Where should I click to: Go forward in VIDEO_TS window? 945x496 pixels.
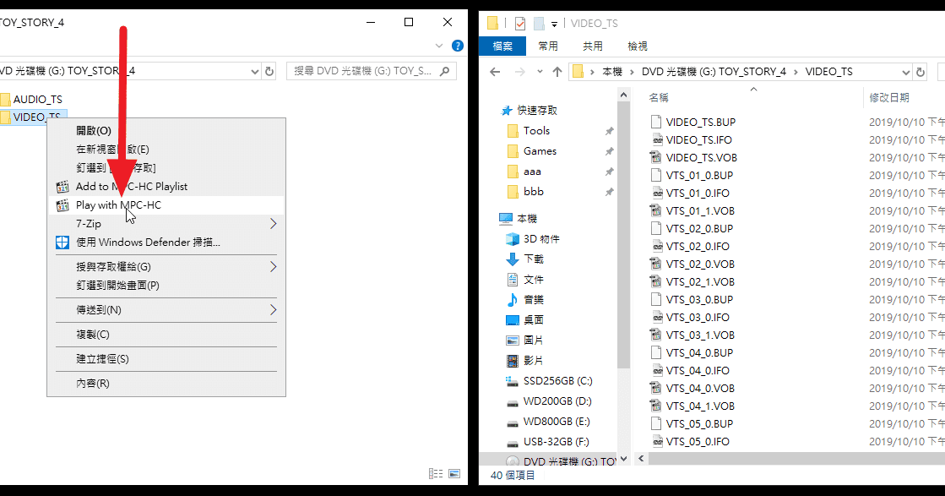519,72
